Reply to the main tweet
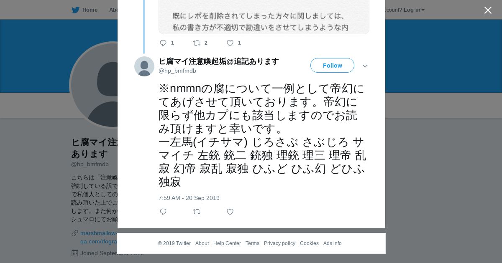 click(163, 212)
